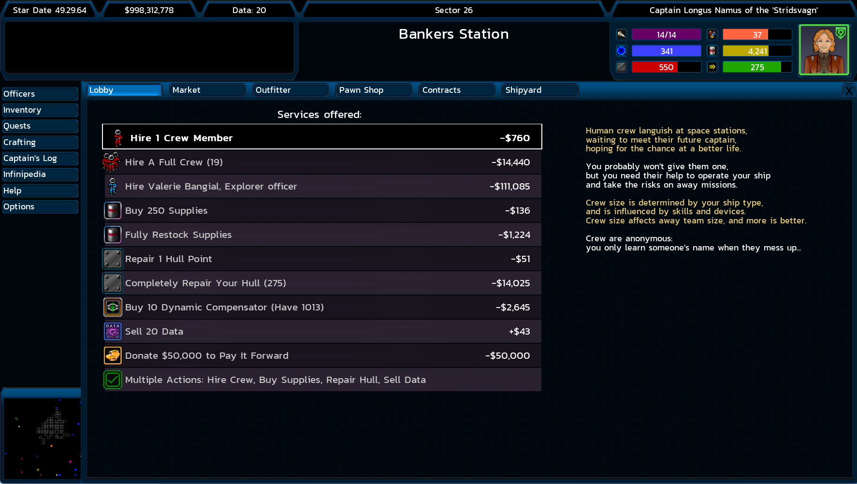The width and height of the screenshot is (857, 484).
Task: Open the Officers menu
Action: click(40, 94)
